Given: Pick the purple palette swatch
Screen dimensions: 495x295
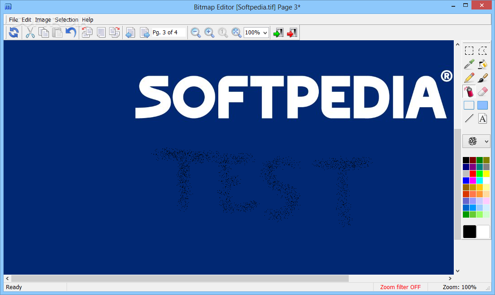Looking at the screenshot, I should coord(473,167).
